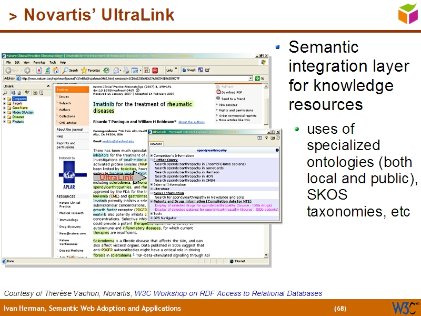The width and height of the screenshot is (421, 316).
Task: Click the Go button beside address bar
Action: click(x=259, y=78)
